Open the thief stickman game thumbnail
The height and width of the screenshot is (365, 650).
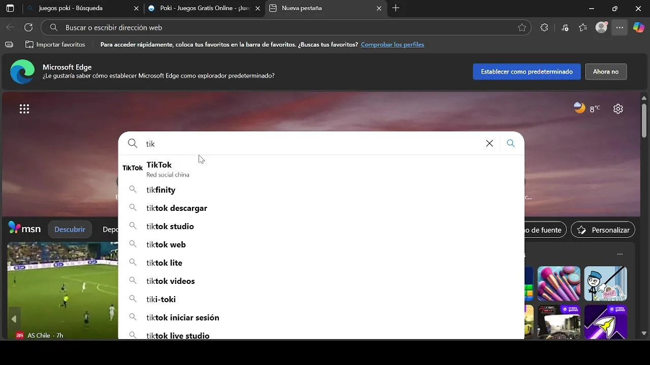[x=605, y=283]
